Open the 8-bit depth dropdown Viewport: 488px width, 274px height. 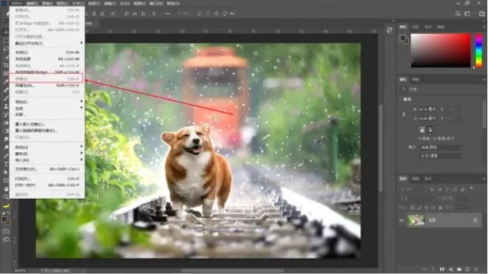pyautogui.click(x=441, y=156)
